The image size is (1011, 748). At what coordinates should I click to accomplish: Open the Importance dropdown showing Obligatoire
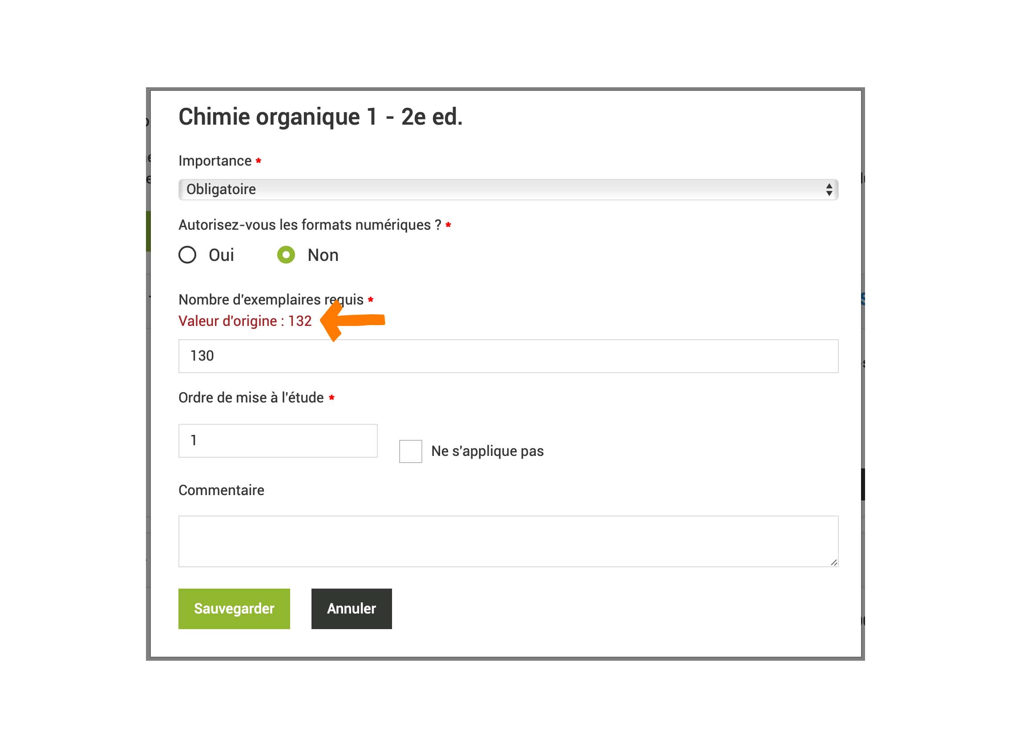[x=507, y=189]
